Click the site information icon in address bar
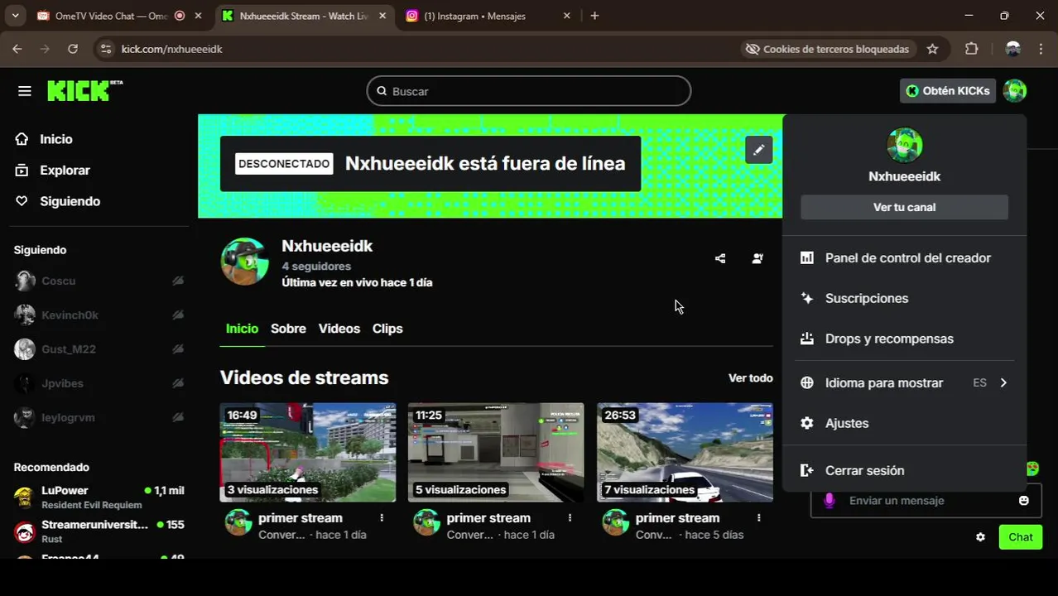Screen dimensions: 1058x596 [106, 49]
